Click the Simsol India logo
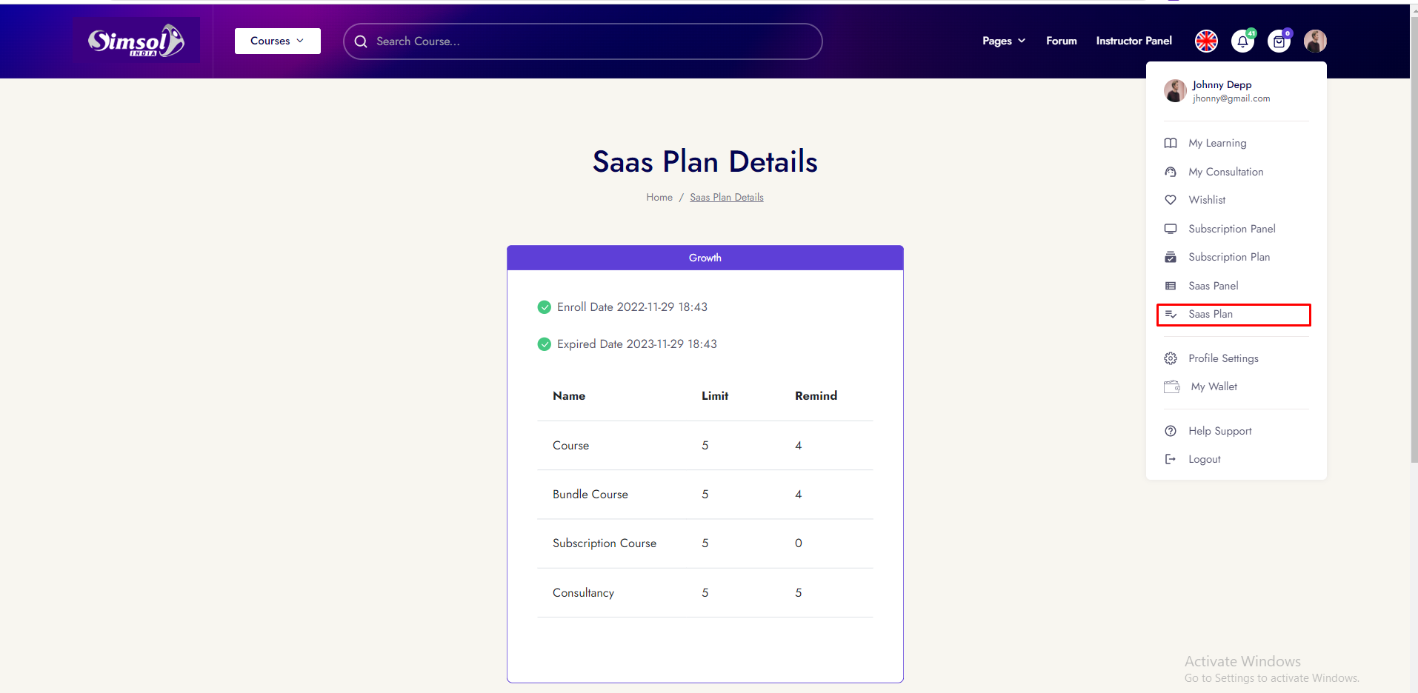 click(x=136, y=41)
